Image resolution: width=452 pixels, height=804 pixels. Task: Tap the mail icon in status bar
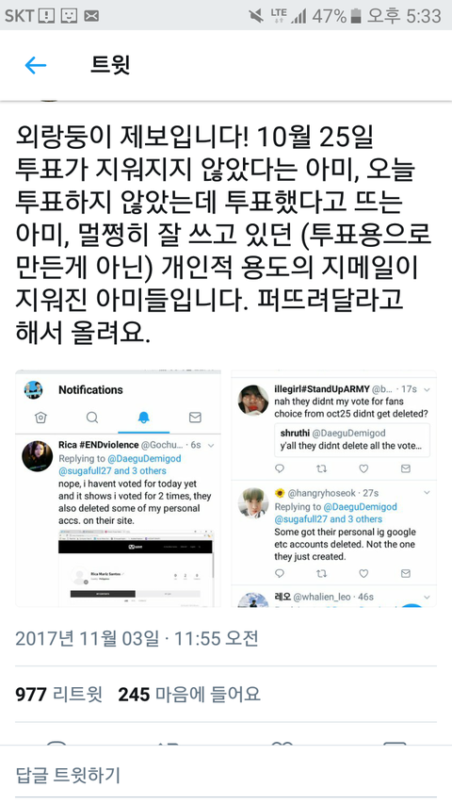pos(91,16)
